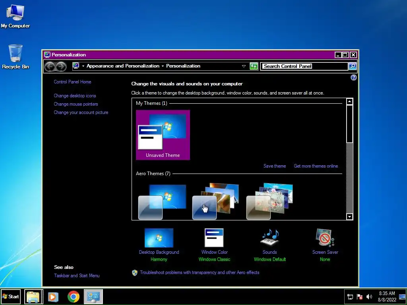Click the monitor icon beside the clock
The width and height of the screenshot is (407, 305).
402,297
